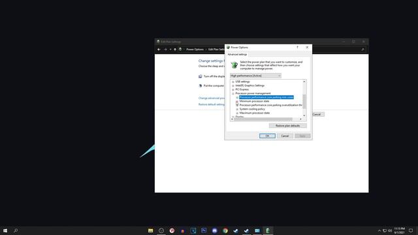
Task: Click Restore plan defaults button
Action: click(287, 125)
